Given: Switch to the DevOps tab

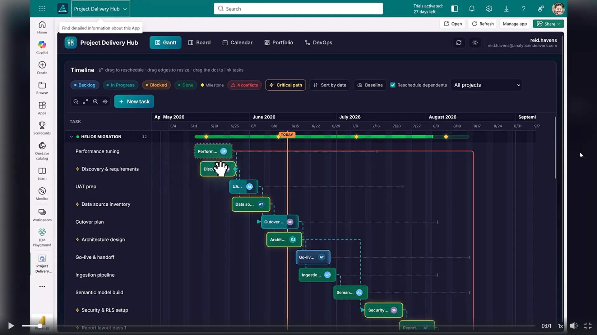Looking at the screenshot, I should [x=318, y=42].
